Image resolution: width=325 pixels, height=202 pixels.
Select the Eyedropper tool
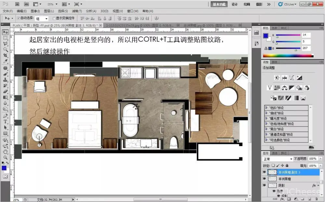(x=6, y=61)
